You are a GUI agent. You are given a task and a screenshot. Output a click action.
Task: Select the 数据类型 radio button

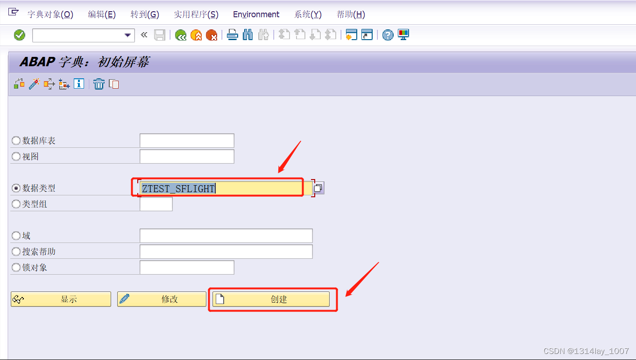coord(16,188)
